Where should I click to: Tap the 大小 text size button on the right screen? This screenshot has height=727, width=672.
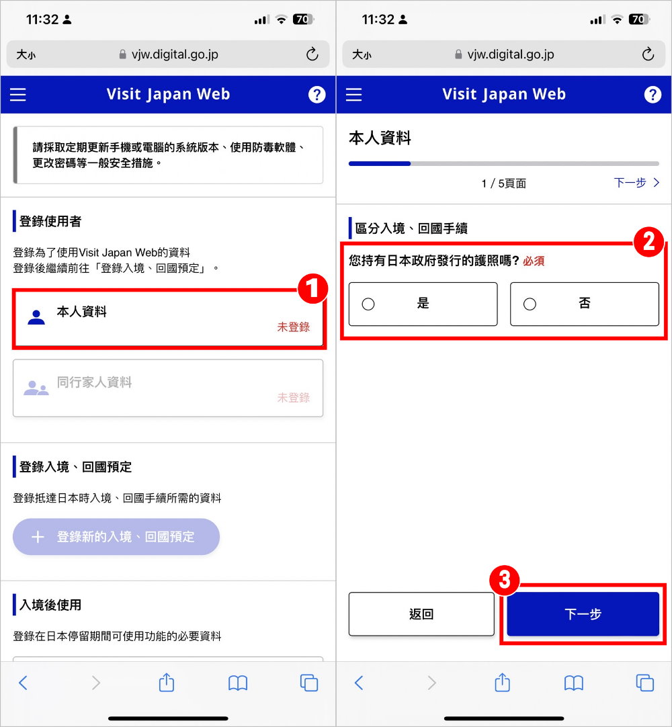coord(362,54)
